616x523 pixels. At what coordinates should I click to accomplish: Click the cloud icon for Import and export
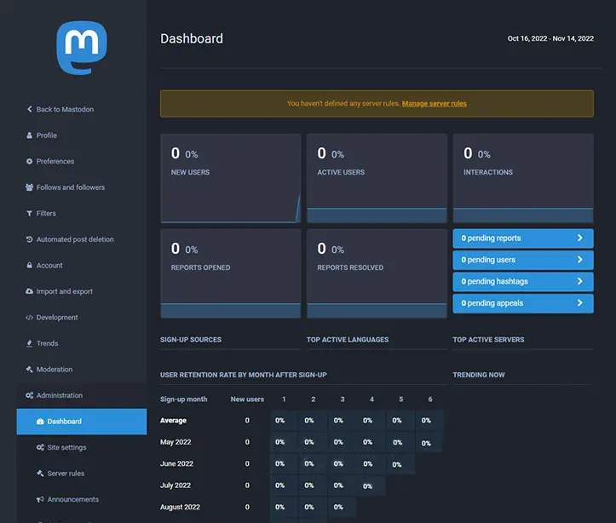click(x=30, y=291)
